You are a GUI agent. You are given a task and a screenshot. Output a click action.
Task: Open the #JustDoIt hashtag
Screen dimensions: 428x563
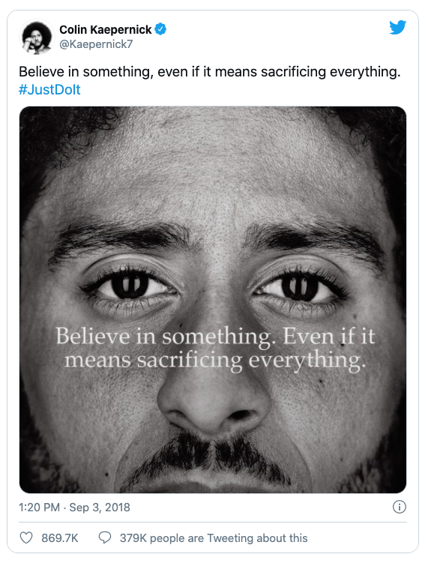click(49, 89)
